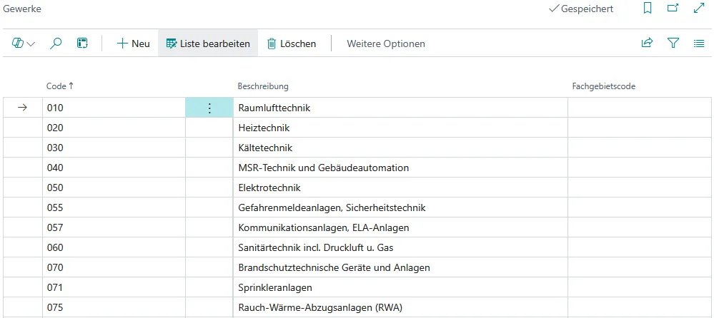Click the search magnifier icon
This screenshot has height=318, width=714.
[56, 43]
